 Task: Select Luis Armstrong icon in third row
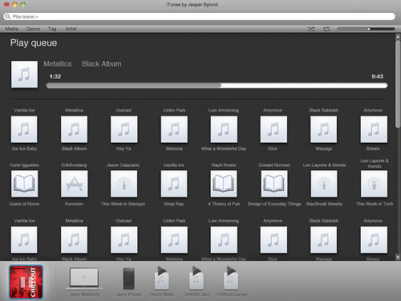tap(224, 240)
